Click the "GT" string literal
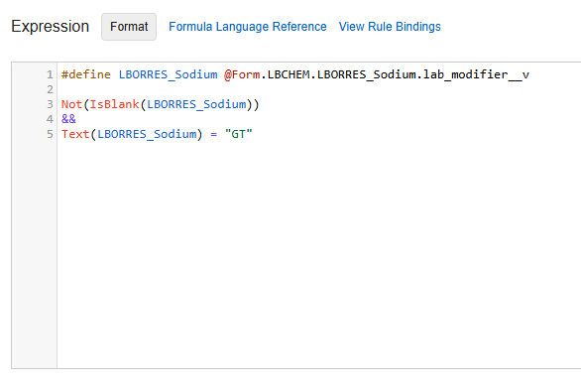 (x=239, y=134)
